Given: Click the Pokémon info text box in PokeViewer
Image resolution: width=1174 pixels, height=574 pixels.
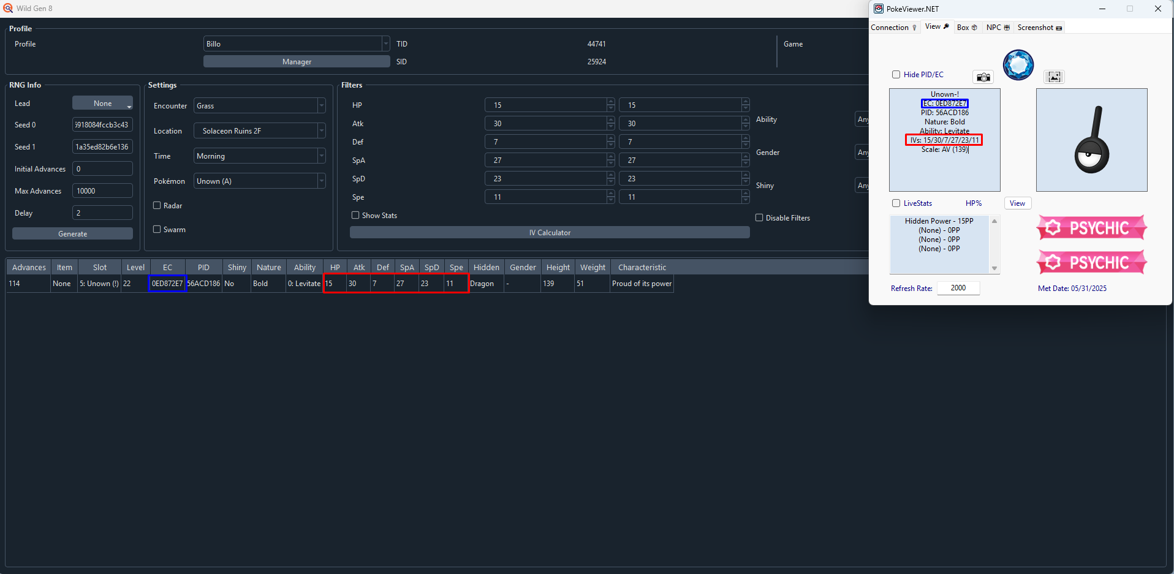Looking at the screenshot, I should (944, 140).
